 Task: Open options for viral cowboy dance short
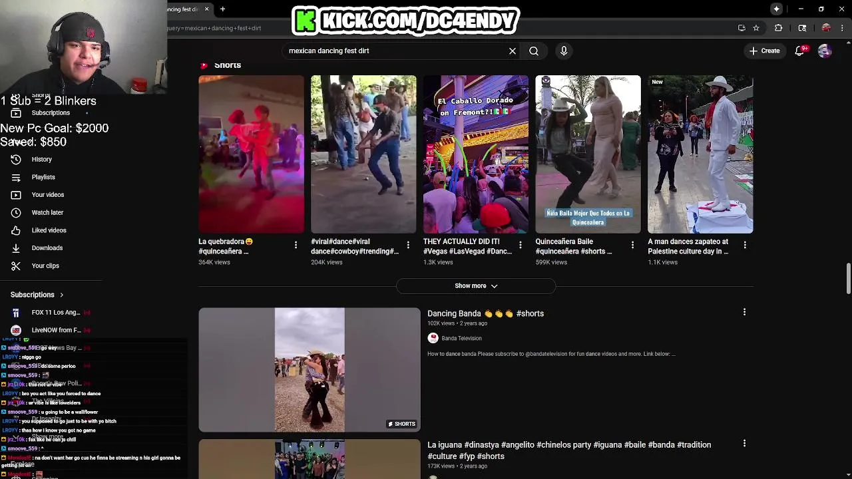coord(408,245)
